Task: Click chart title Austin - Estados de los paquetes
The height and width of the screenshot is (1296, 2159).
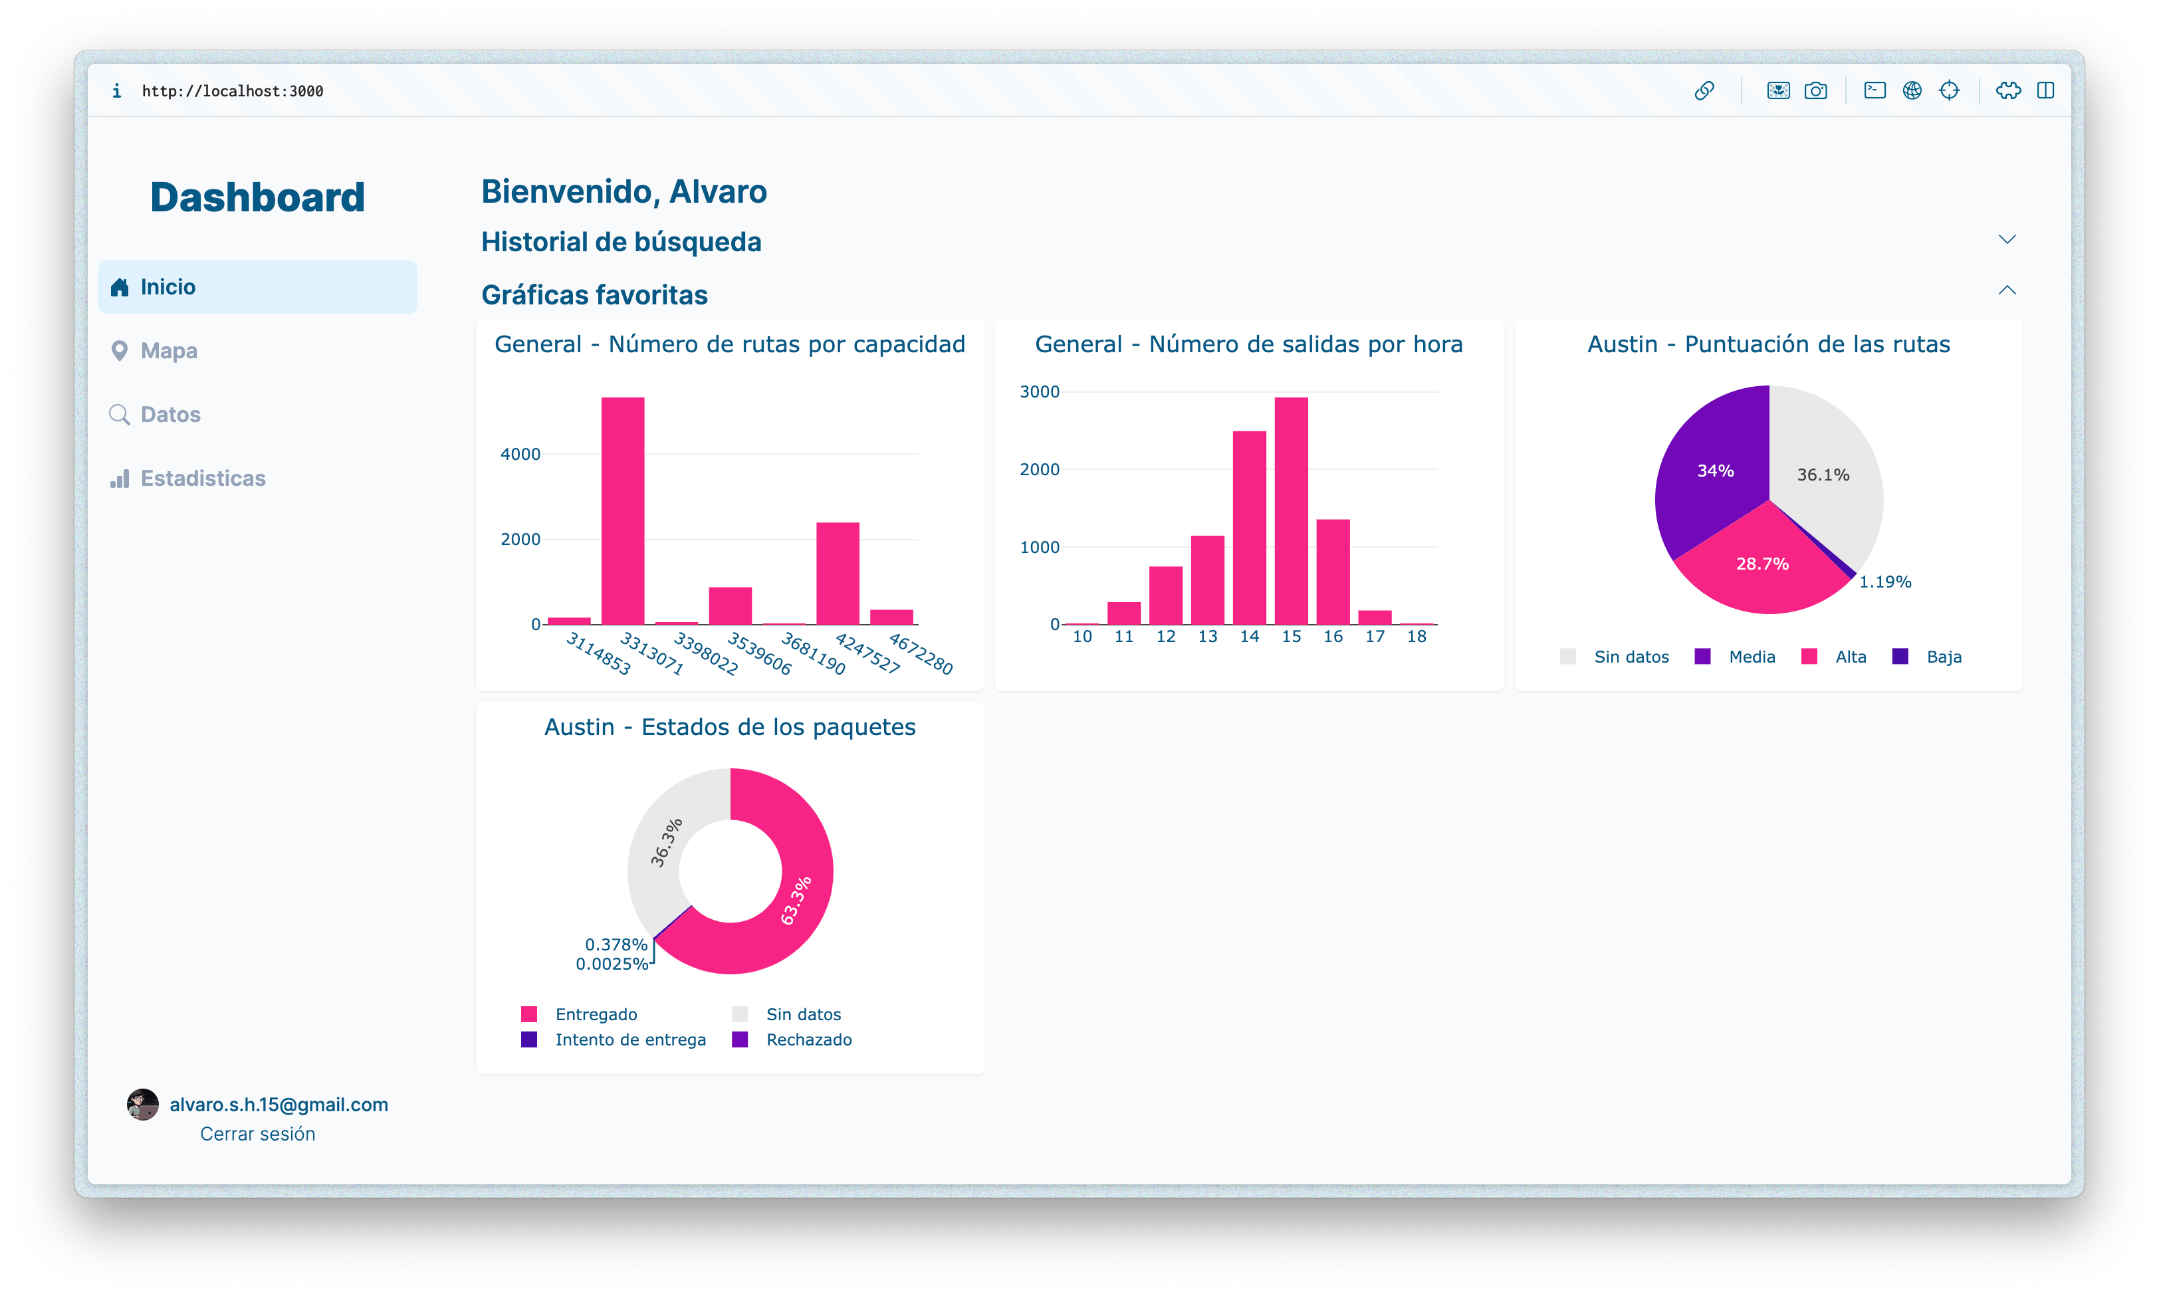Action: (x=729, y=726)
